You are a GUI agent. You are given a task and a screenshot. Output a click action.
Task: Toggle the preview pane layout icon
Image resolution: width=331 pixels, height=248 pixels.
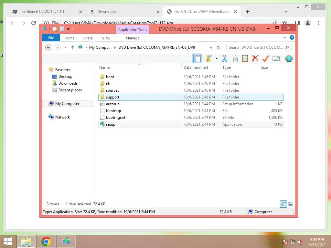197,59
